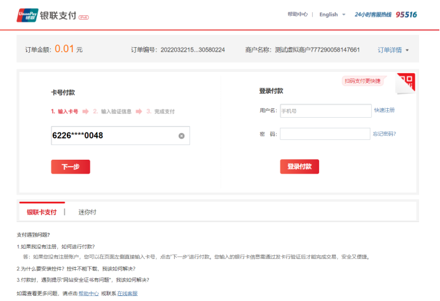Click the UnionPay logo icon
Screen dimensions: 440x301
coord(27,15)
